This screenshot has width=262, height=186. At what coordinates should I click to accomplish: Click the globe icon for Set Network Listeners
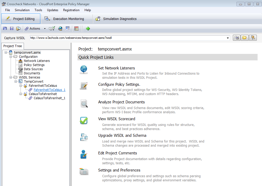tap(84, 69)
